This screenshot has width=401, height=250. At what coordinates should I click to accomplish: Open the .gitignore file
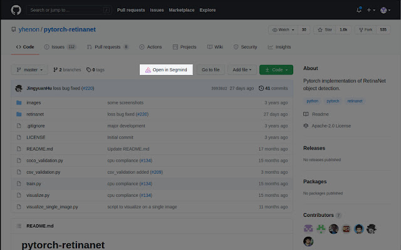point(36,126)
